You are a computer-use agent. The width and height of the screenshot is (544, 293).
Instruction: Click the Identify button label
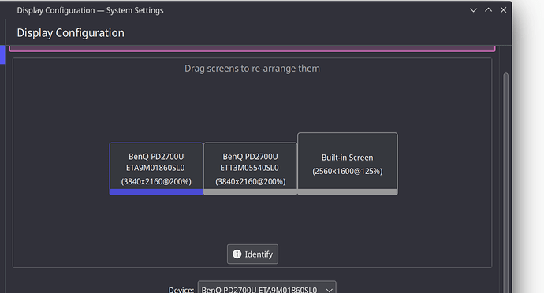[x=259, y=254]
